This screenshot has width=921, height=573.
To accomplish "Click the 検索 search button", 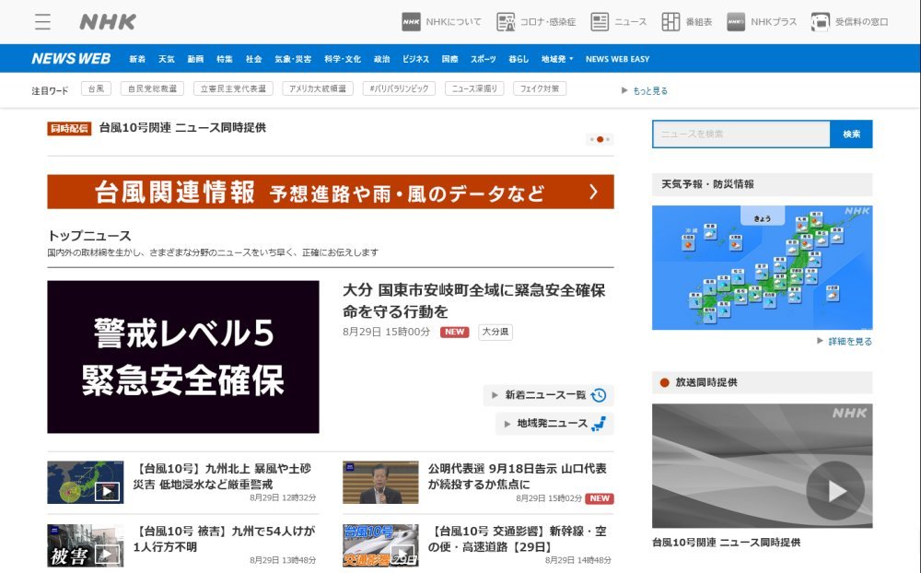I will [851, 134].
